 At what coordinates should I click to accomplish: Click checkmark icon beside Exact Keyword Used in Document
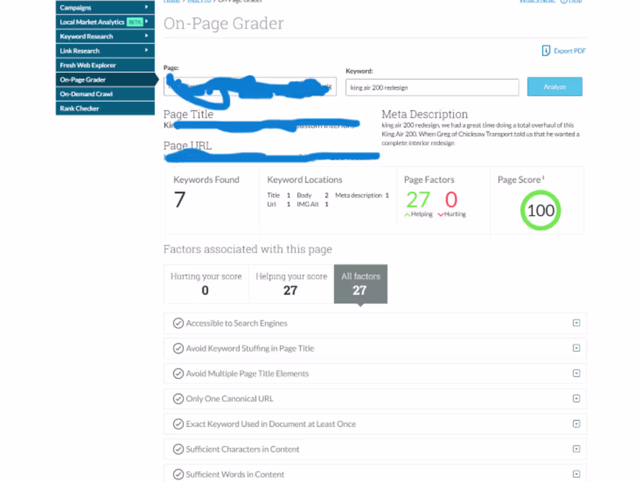[x=178, y=424]
